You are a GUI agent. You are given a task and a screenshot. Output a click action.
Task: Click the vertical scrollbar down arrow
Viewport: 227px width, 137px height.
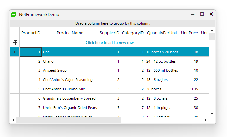212,114
